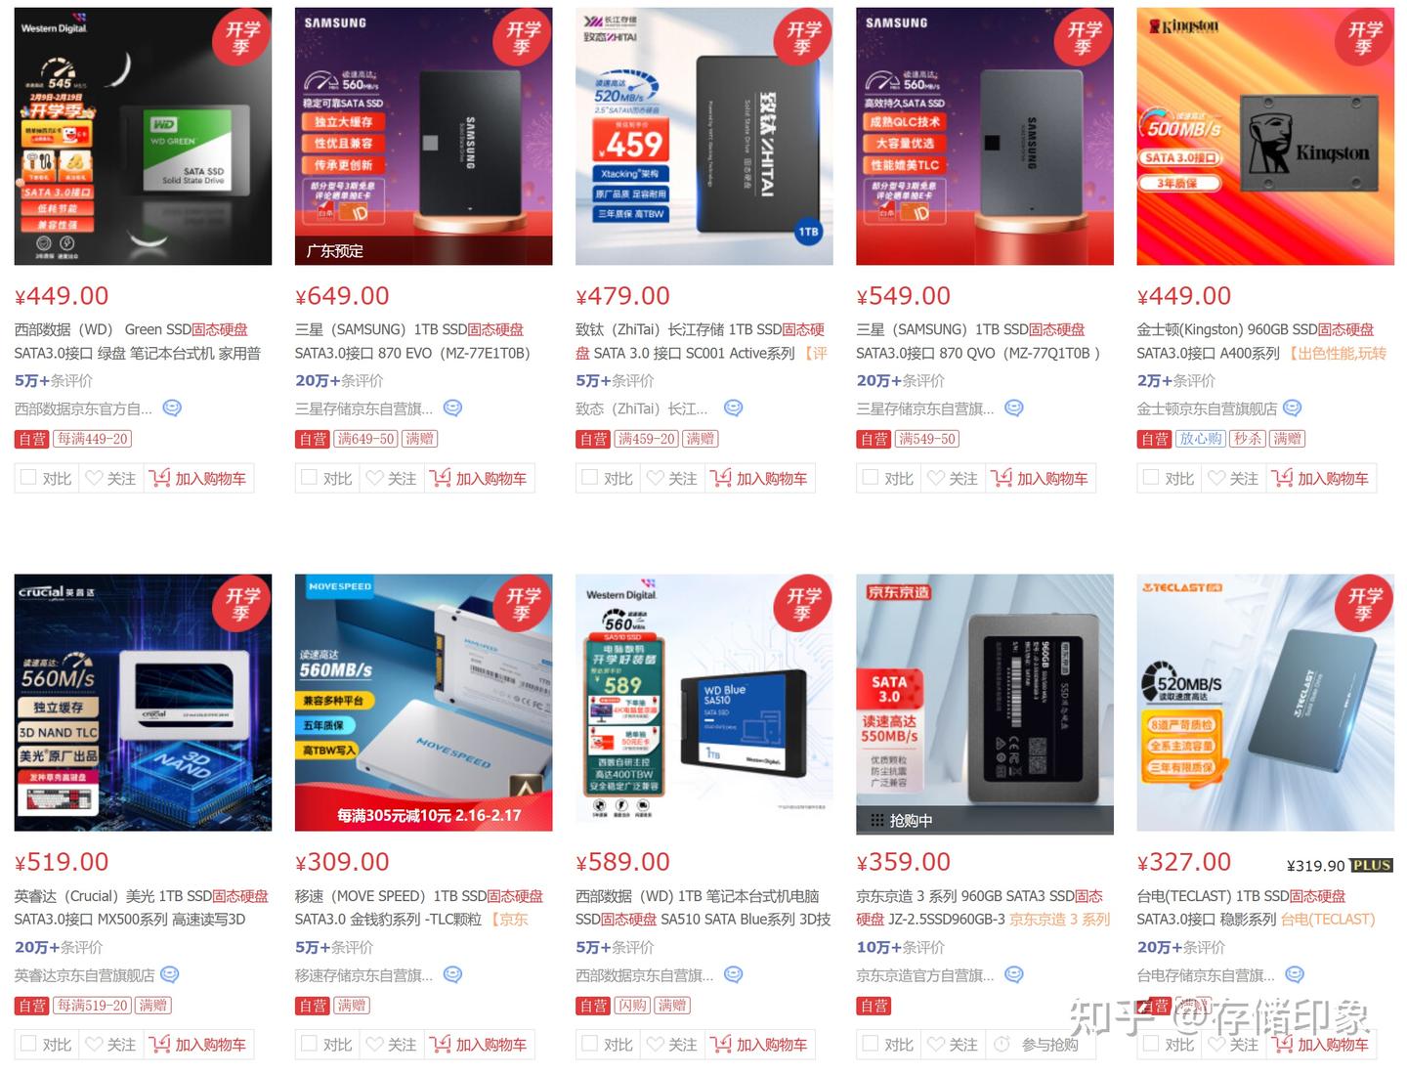Click 放心购 tag under Kingston SSD

1200,439
